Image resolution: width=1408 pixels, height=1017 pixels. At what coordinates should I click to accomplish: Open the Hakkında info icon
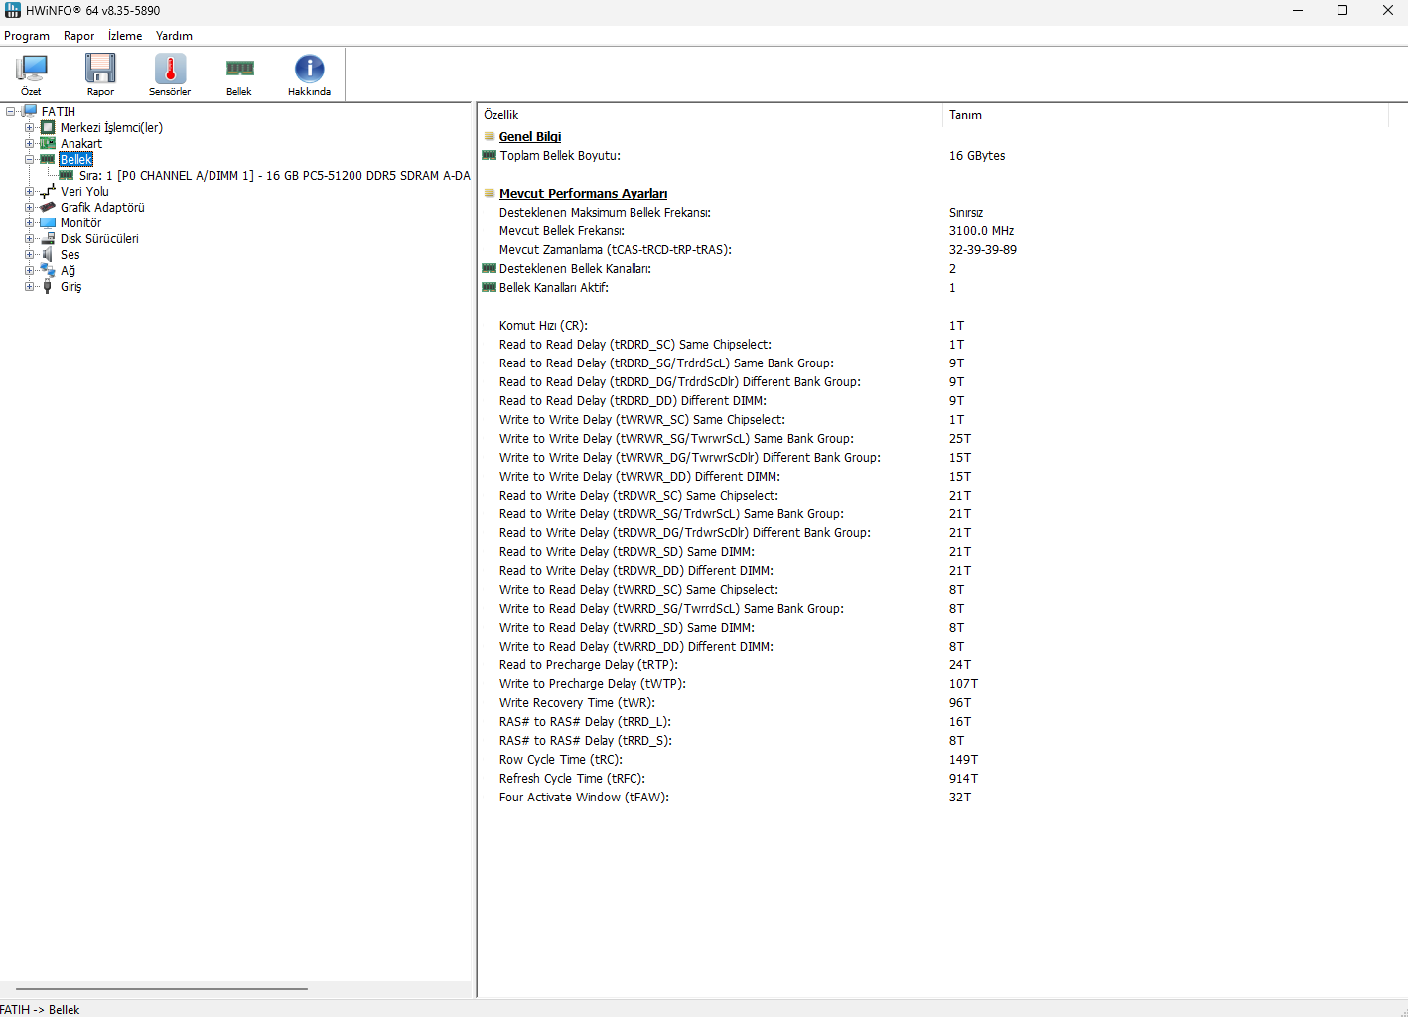click(x=309, y=68)
